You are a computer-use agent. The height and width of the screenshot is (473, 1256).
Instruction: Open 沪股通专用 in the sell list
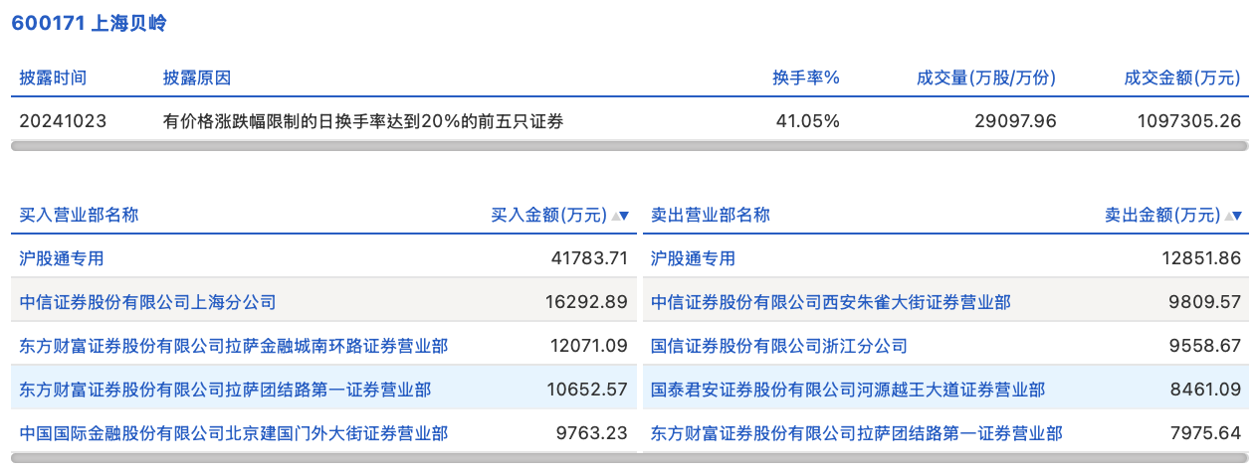693,258
